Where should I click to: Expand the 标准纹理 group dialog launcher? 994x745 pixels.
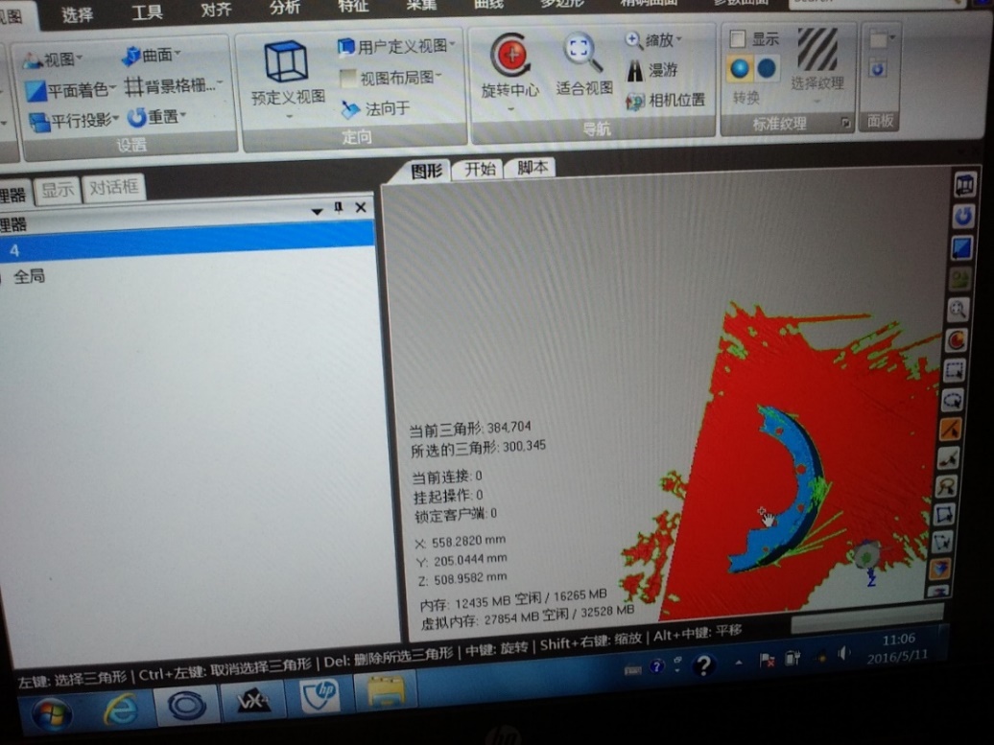click(845, 123)
